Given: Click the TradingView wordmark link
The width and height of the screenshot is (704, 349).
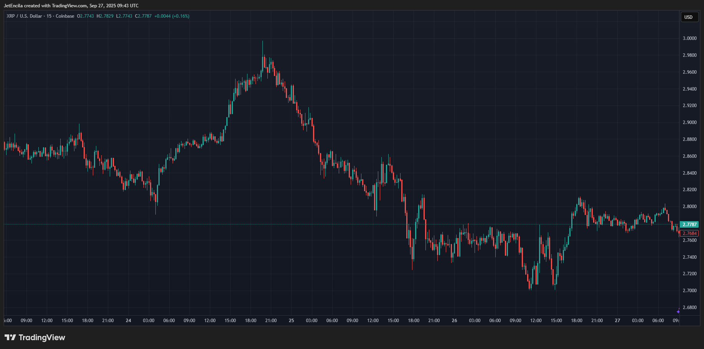Looking at the screenshot, I should point(42,337).
